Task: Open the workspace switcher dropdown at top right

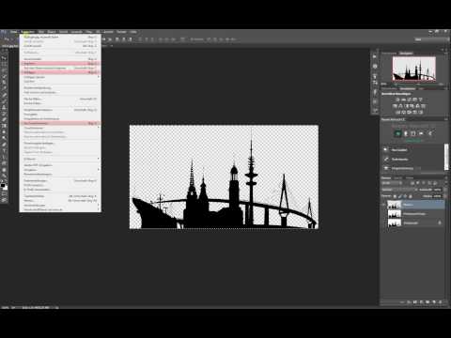Action: coord(431,39)
